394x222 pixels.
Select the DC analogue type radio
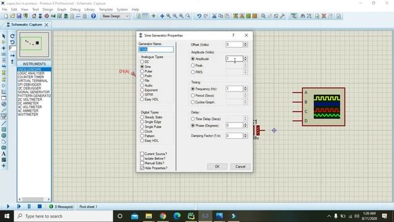(142, 62)
